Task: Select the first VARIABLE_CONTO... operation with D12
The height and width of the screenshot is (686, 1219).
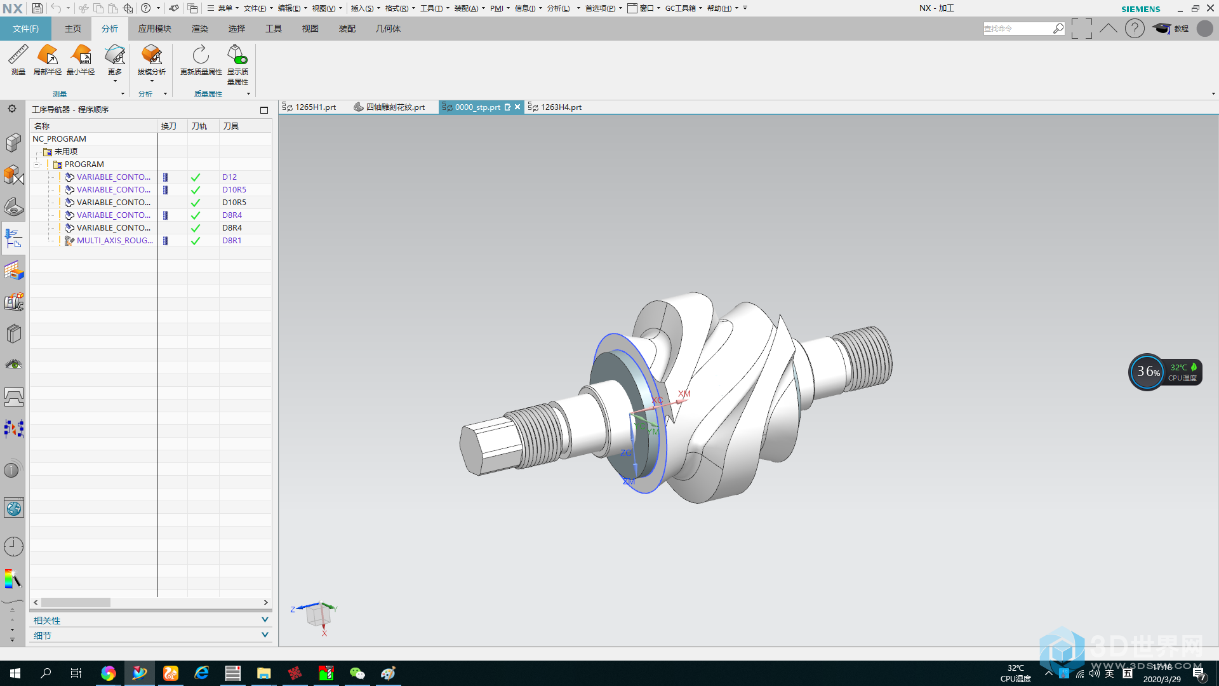Action: coord(113,177)
